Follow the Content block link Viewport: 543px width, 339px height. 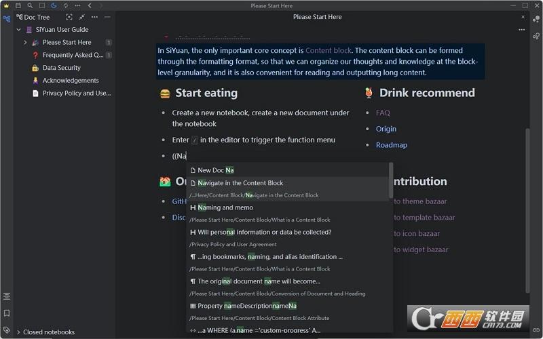[329, 50]
